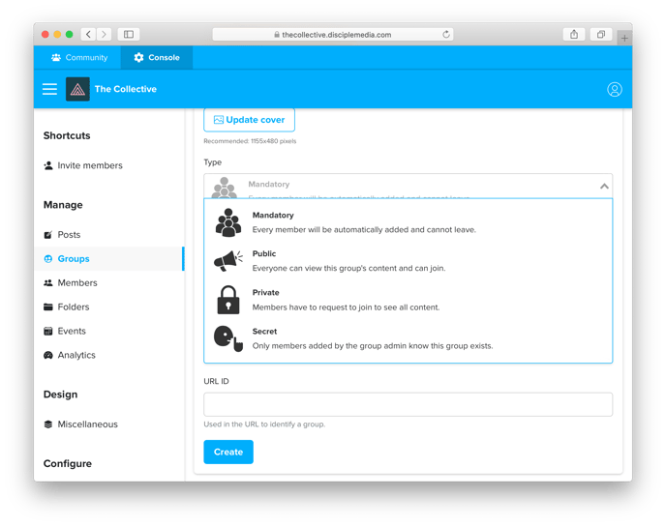Click the Create button
The image size is (666, 526).
point(228,452)
